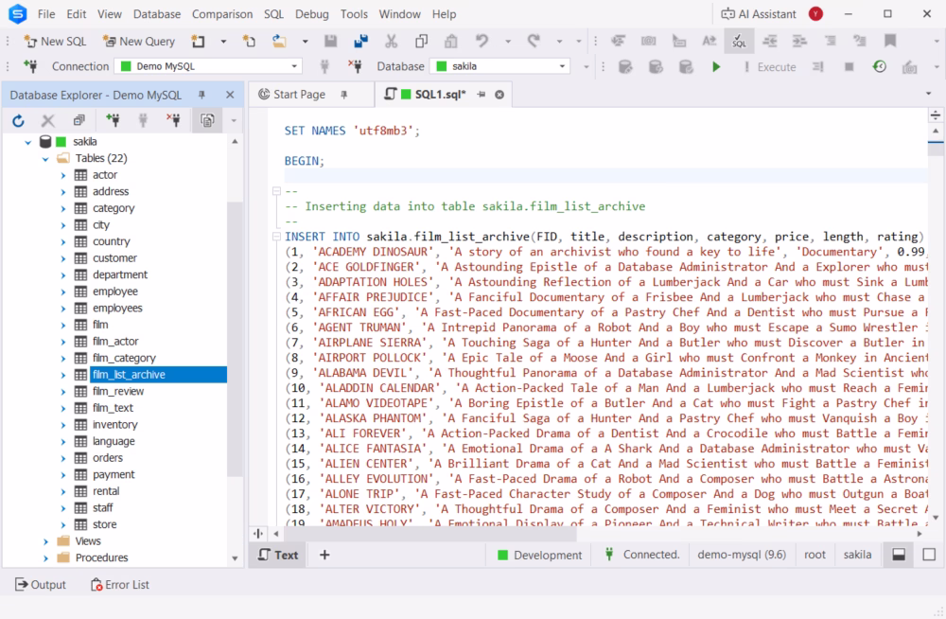This screenshot has height=619, width=946.
Task: Click the Development environment status label
Action: (x=540, y=555)
